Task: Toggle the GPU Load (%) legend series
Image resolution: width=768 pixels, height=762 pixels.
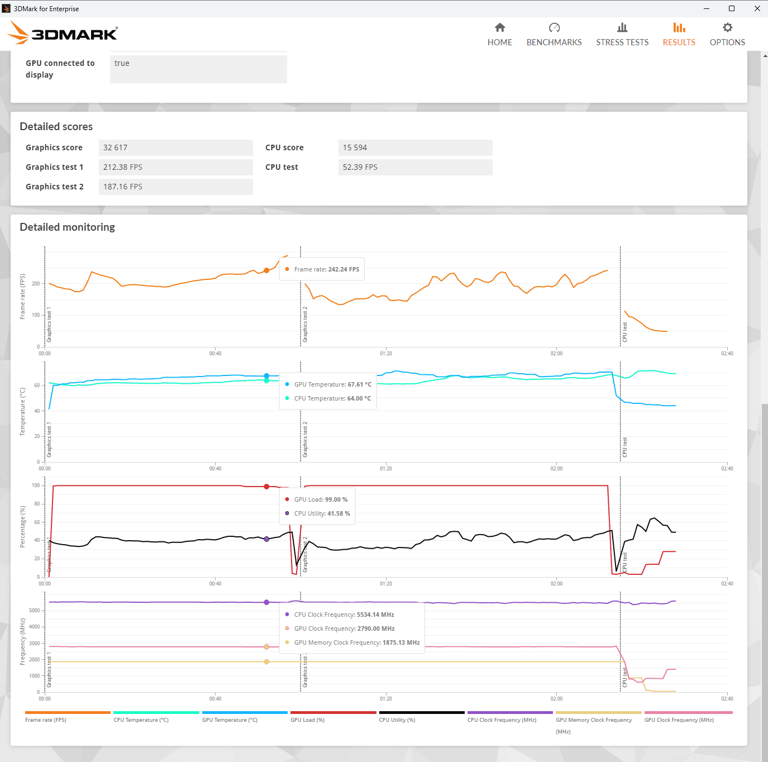Action: tap(333, 716)
